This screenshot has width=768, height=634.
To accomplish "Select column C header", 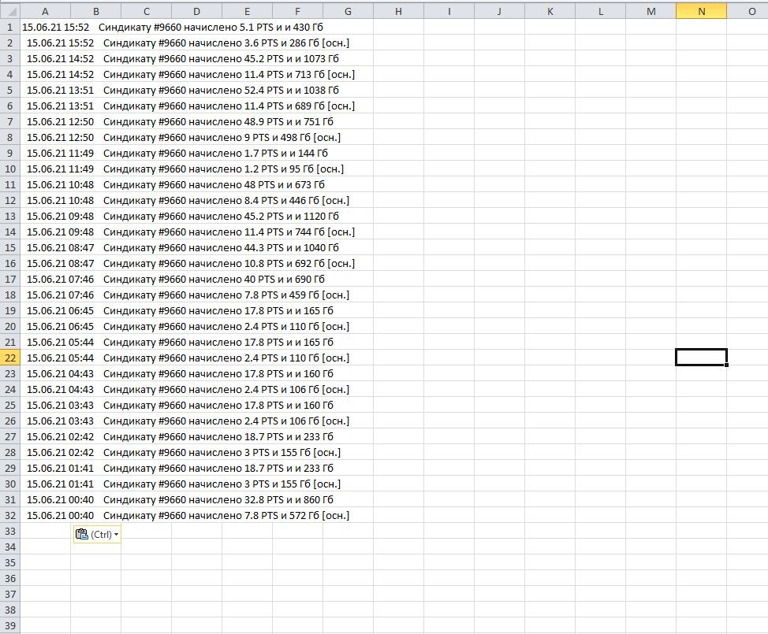I will (147, 11).
